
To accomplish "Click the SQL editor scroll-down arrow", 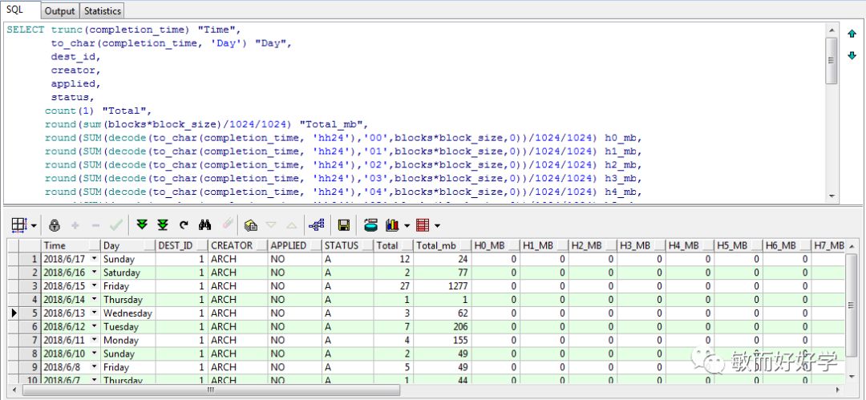I will (x=832, y=196).
